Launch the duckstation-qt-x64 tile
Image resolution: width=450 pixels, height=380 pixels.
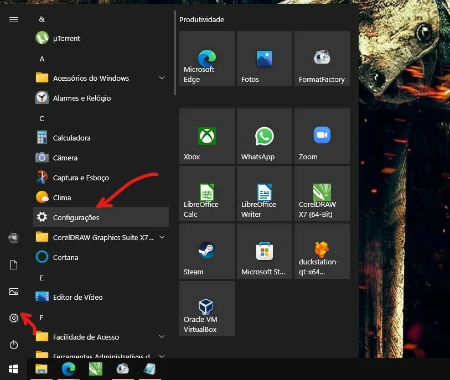click(322, 251)
